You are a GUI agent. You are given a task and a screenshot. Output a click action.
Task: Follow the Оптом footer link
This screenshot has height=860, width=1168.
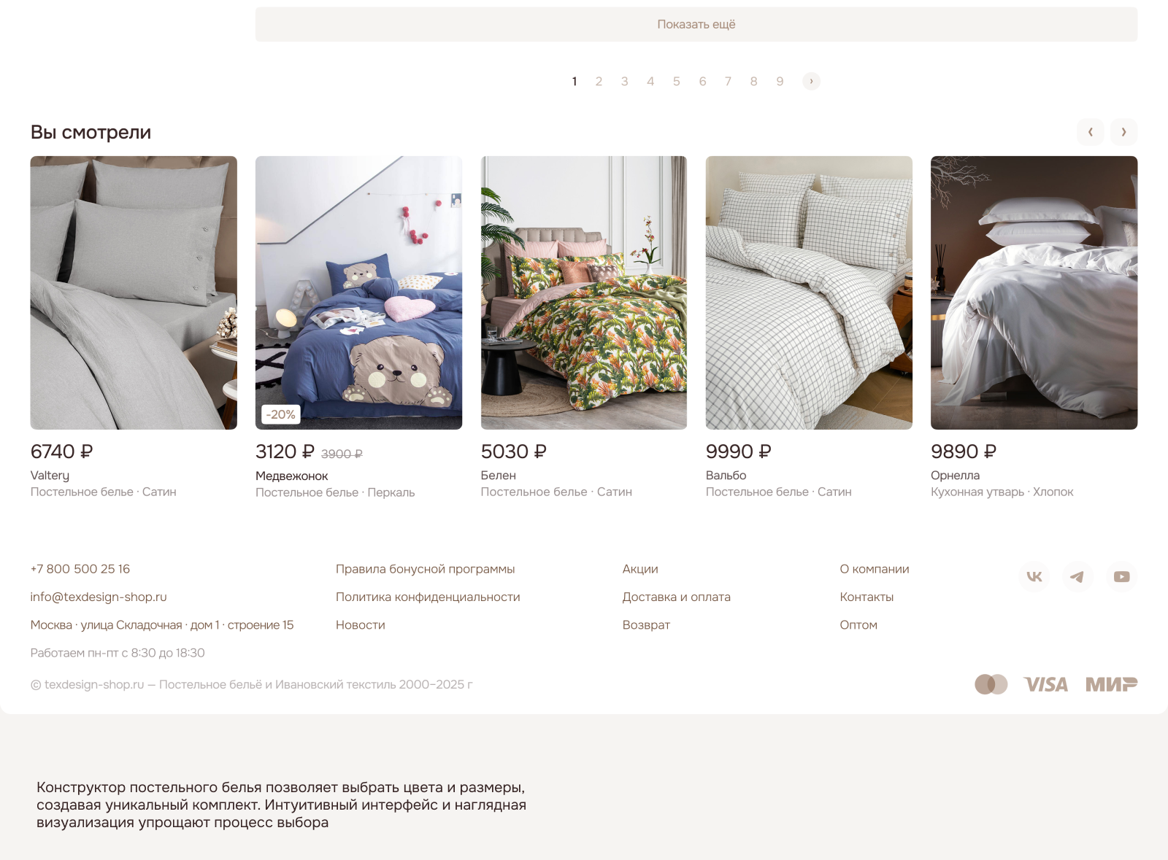(x=858, y=624)
